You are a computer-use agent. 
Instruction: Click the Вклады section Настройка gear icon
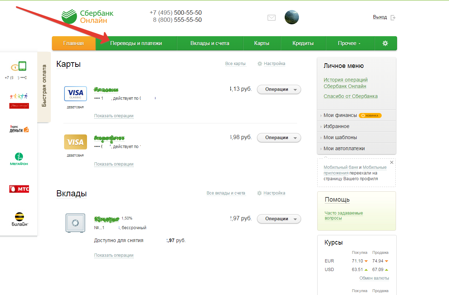pos(260,193)
